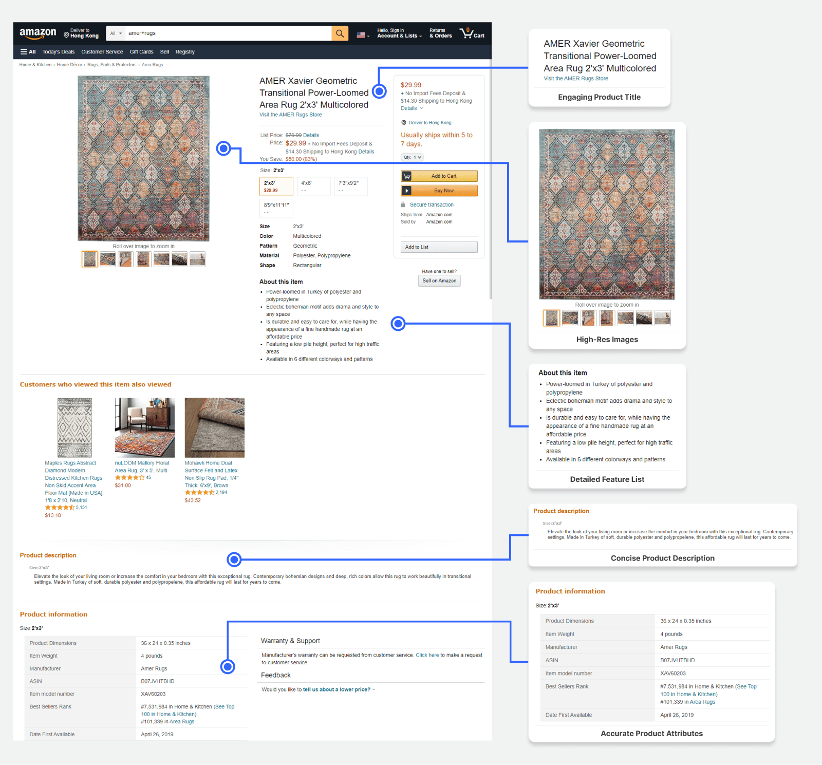Open the Maples Rugs product image

pos(74,427)
